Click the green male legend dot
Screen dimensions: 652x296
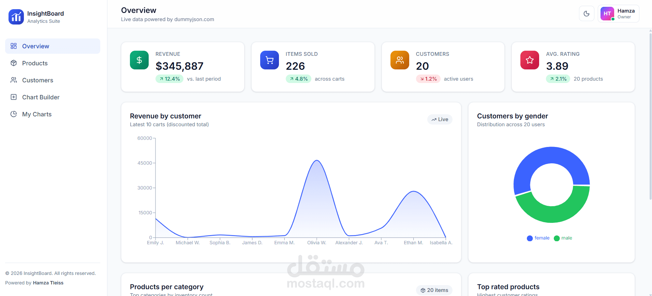pos(557,238)
